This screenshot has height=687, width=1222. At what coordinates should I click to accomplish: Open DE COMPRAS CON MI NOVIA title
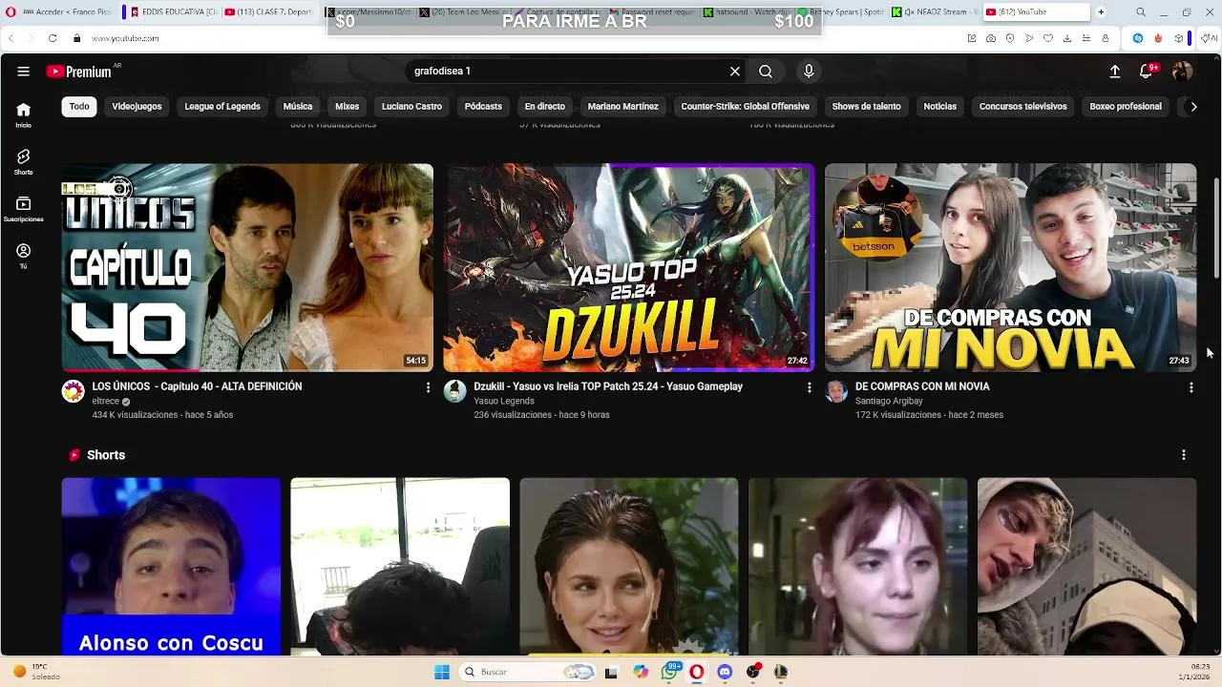point(922,386)
